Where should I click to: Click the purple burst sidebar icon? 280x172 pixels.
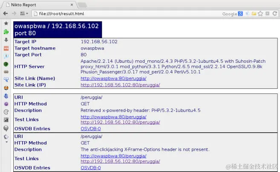click(6, 104)
